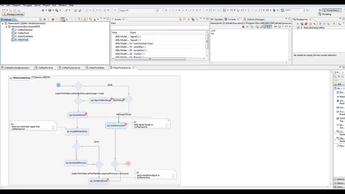This screenshot has width=345, height=194.
Task: Click the Filter input in Events view
Action: (160, 27)
